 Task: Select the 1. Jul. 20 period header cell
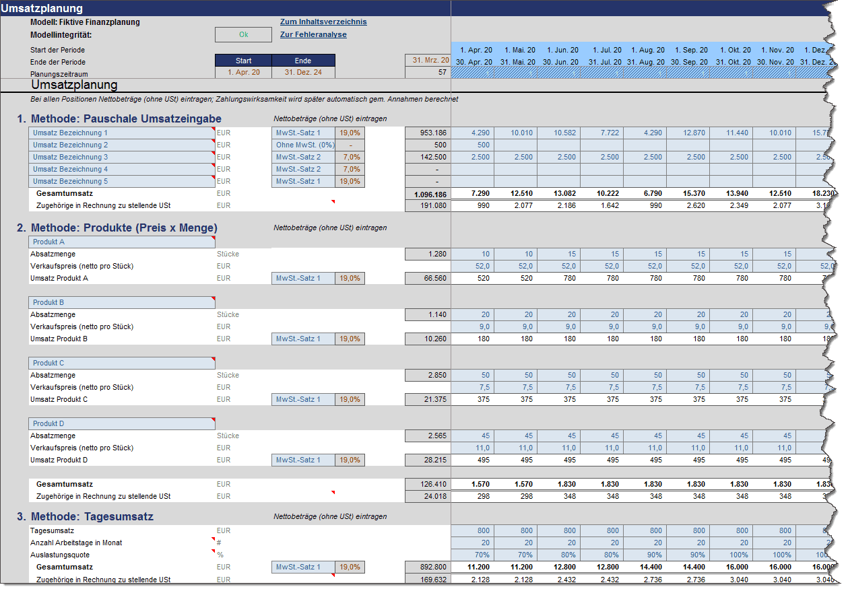click(601, 50)
